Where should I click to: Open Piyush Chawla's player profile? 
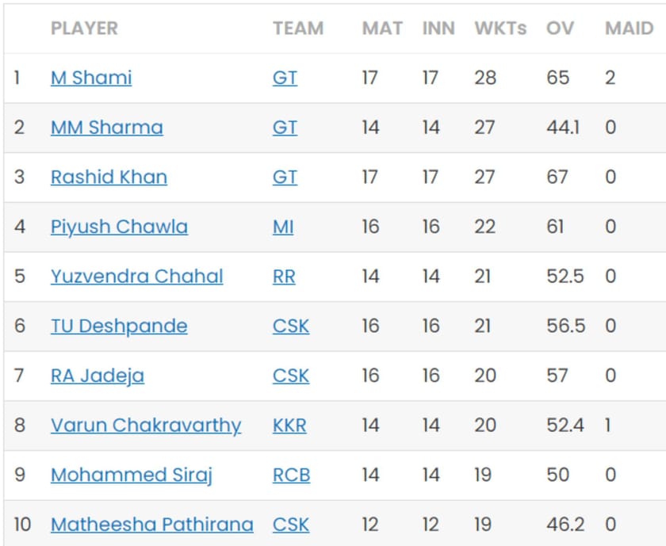point(117,227)
